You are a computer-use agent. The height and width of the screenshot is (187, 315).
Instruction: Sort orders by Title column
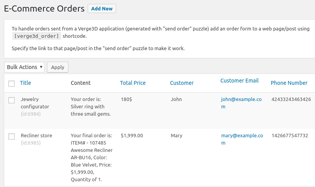[x=25, y=83]
